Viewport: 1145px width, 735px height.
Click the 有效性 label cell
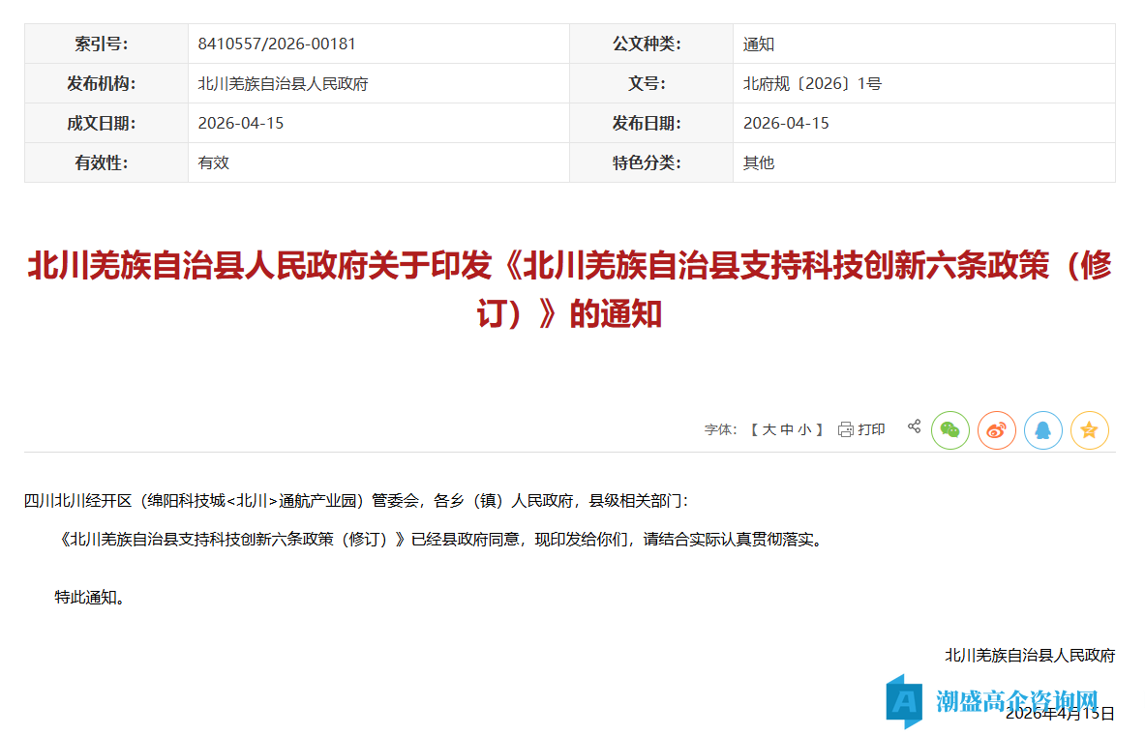click(106, 162)
